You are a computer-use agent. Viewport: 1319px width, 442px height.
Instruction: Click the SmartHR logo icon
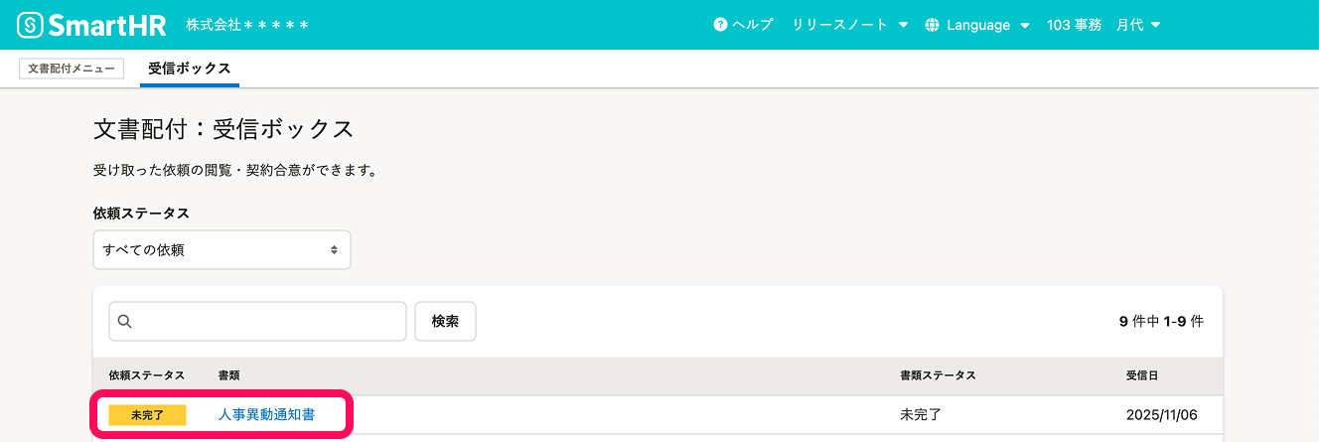click(32, 25)
